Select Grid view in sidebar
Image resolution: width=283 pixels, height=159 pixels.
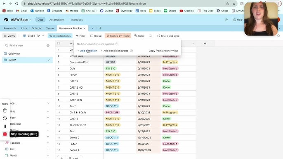pyautogui.click(x=27, y=54)
